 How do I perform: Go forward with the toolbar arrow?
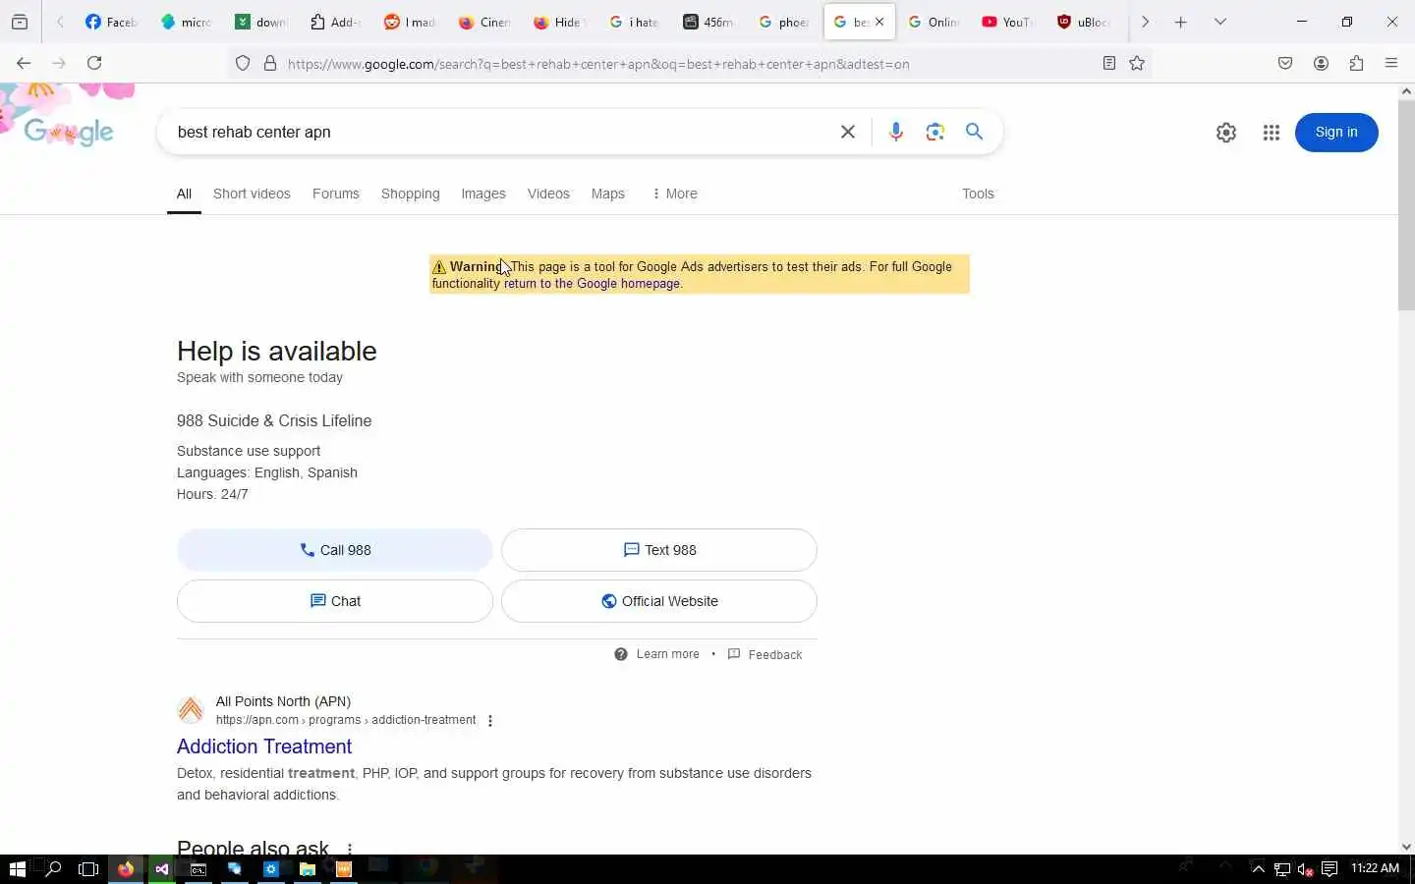click(59, 63)
